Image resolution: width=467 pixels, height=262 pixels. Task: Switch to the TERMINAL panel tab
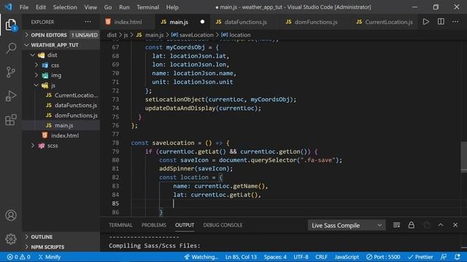120,225
